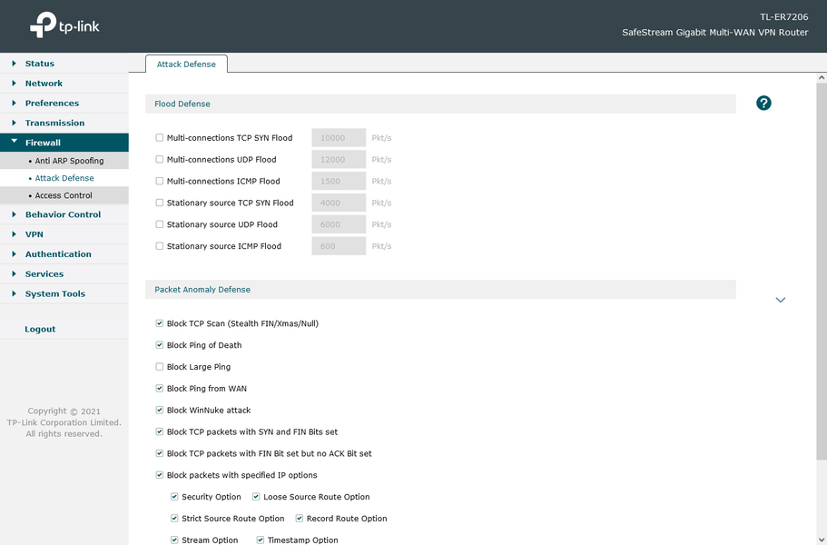Click the Stationary source ICMP Flood threshold field

click(x=339, y=246)
